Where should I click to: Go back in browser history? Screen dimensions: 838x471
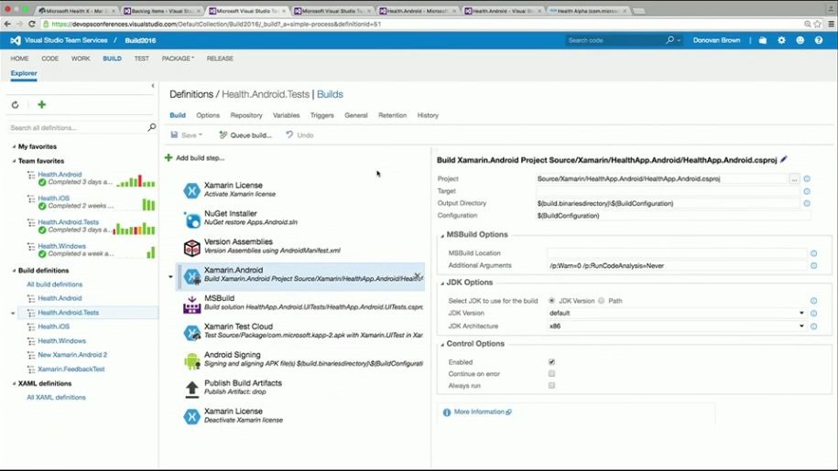[x=7, y=24]
